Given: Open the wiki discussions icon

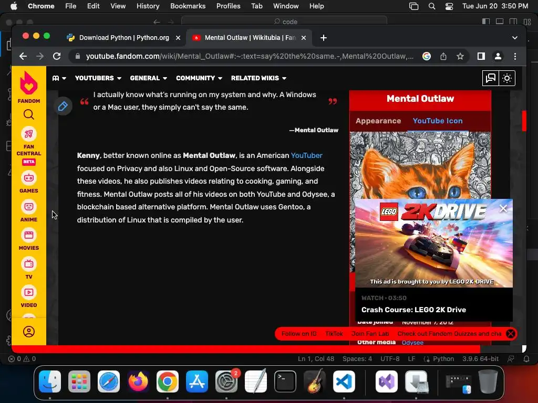Looking at the screenshot, I should click(x=490, y=78).
